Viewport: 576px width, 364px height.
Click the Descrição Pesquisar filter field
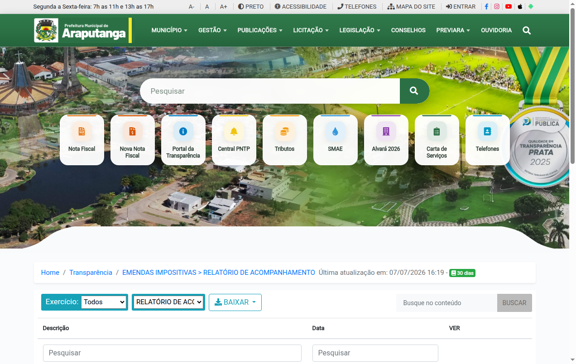coord(172,353)
